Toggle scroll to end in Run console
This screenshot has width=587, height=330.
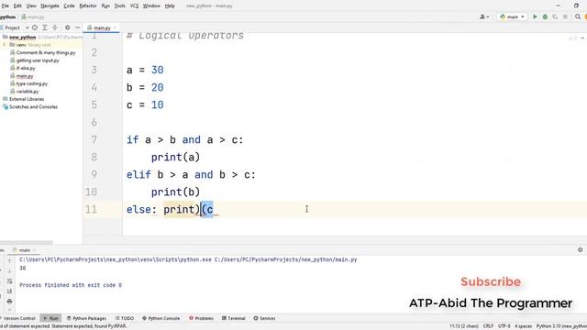click(x=9, y=291)
